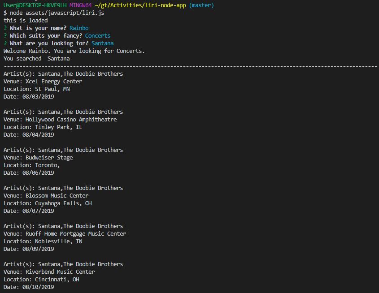379x293 pixels.
Task: Click 'Location: Toronto,'
Action: coord(32,165)
